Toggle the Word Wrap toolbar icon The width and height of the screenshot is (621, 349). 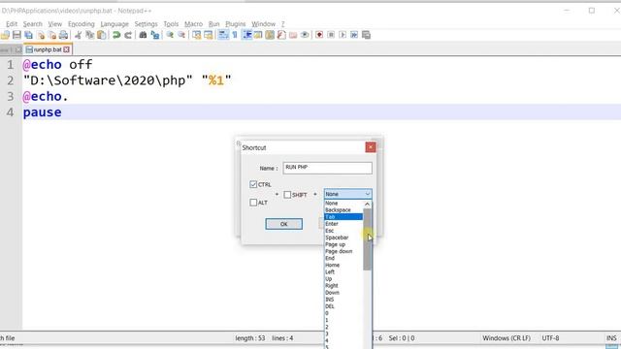pyautogui.click(x=223, y=35)
